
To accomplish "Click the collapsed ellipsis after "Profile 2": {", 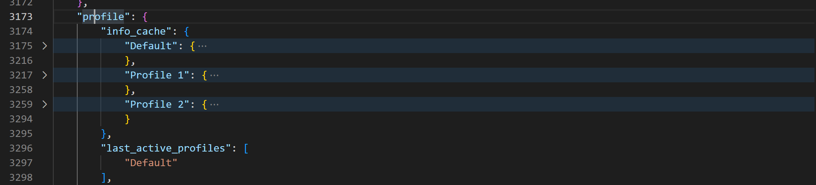I will [x=214, y=105].
